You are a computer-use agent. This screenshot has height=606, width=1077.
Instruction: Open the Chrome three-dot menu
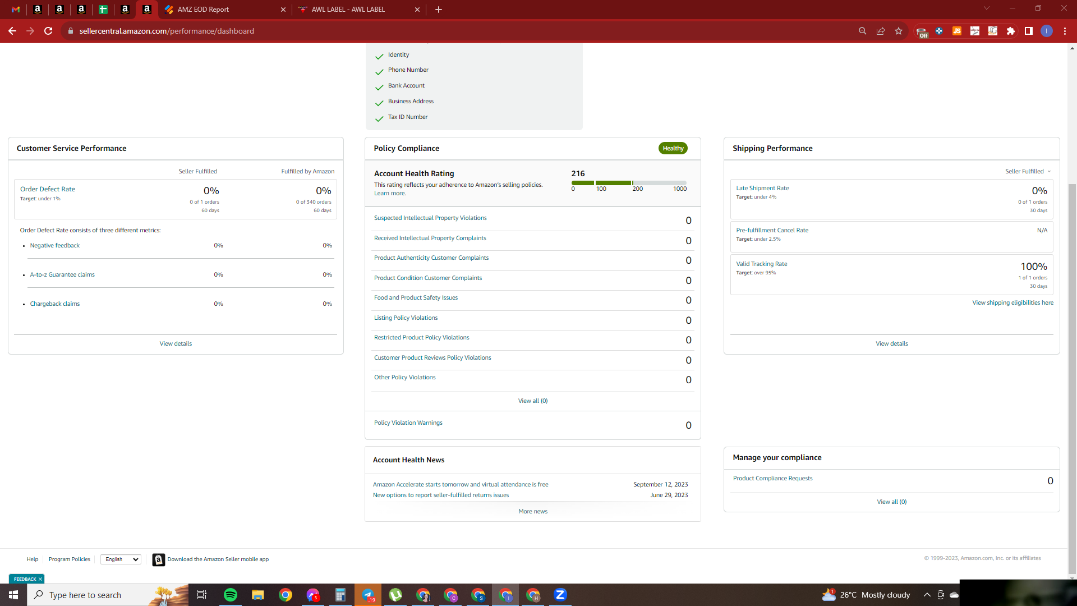point(1065,31)
